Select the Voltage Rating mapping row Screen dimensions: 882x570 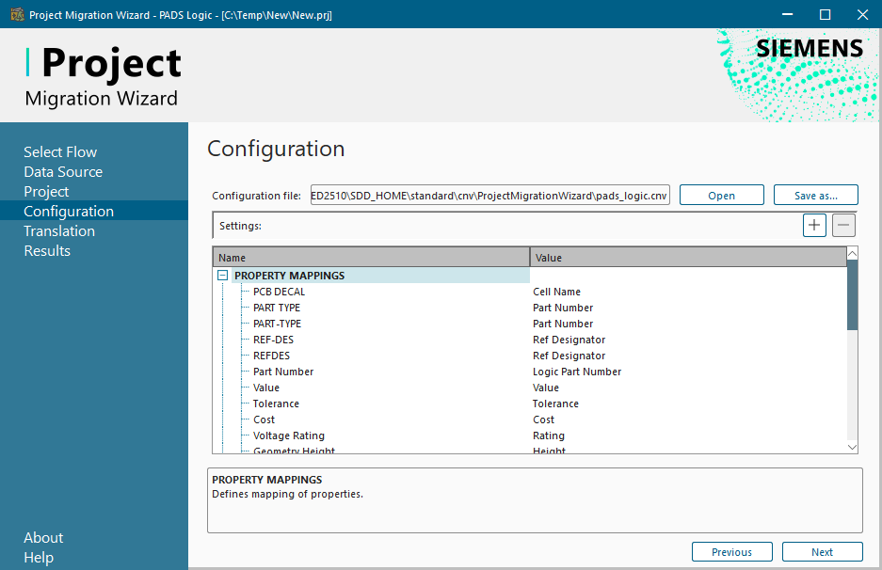point(288,435)
